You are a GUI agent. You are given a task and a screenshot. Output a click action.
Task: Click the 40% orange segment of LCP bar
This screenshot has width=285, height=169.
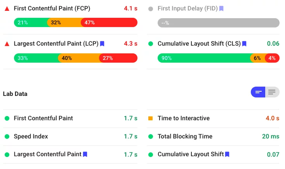click(x=79, y=58)
